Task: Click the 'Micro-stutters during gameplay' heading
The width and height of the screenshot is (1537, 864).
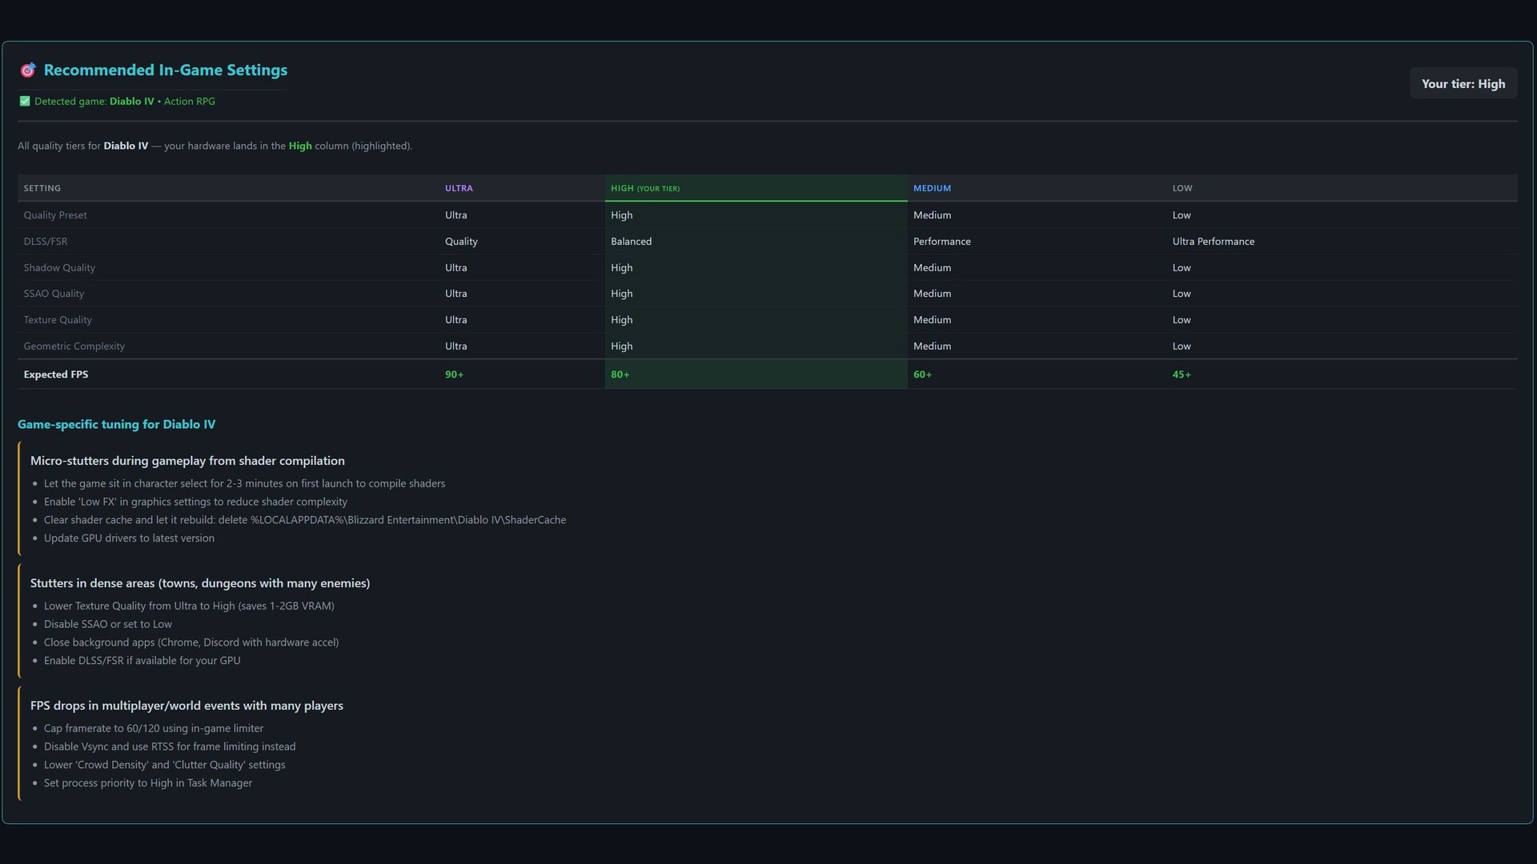Action: (x=187, y=461)
